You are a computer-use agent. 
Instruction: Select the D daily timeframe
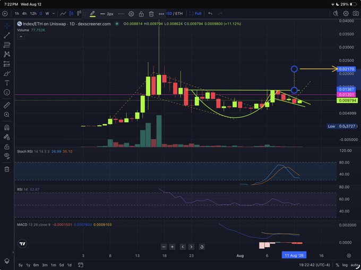click(x=41, y=14)
